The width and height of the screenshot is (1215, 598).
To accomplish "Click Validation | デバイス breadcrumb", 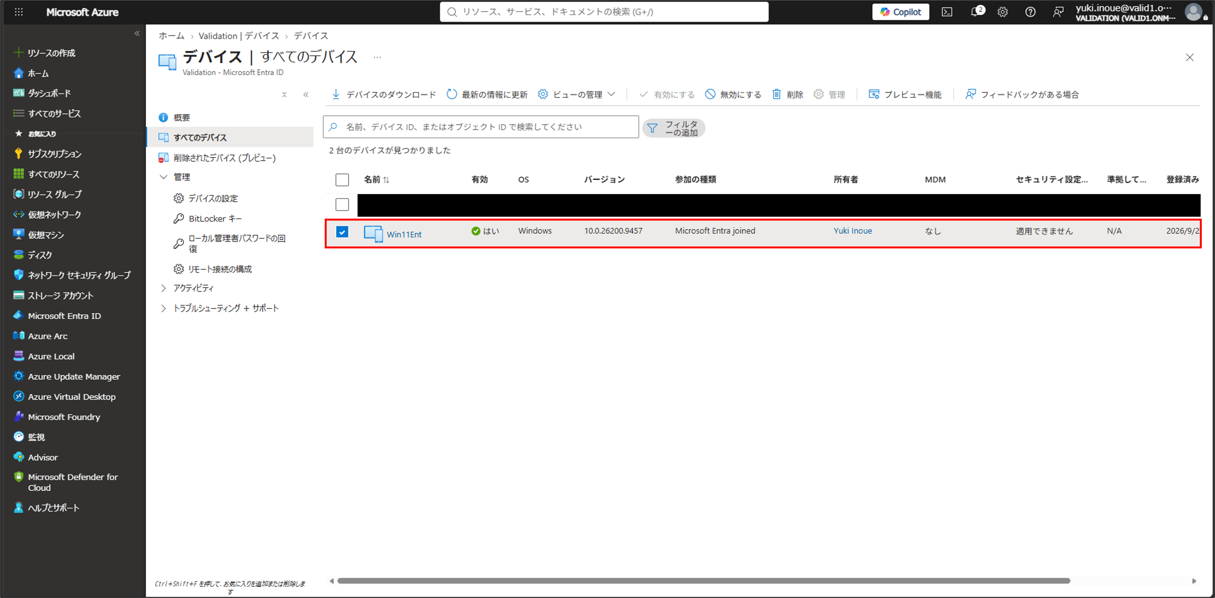I will 239,36.
